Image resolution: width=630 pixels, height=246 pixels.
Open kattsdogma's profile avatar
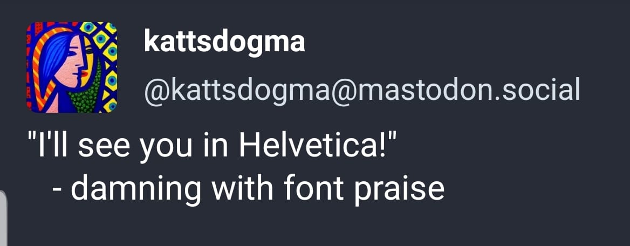(72, 67)
